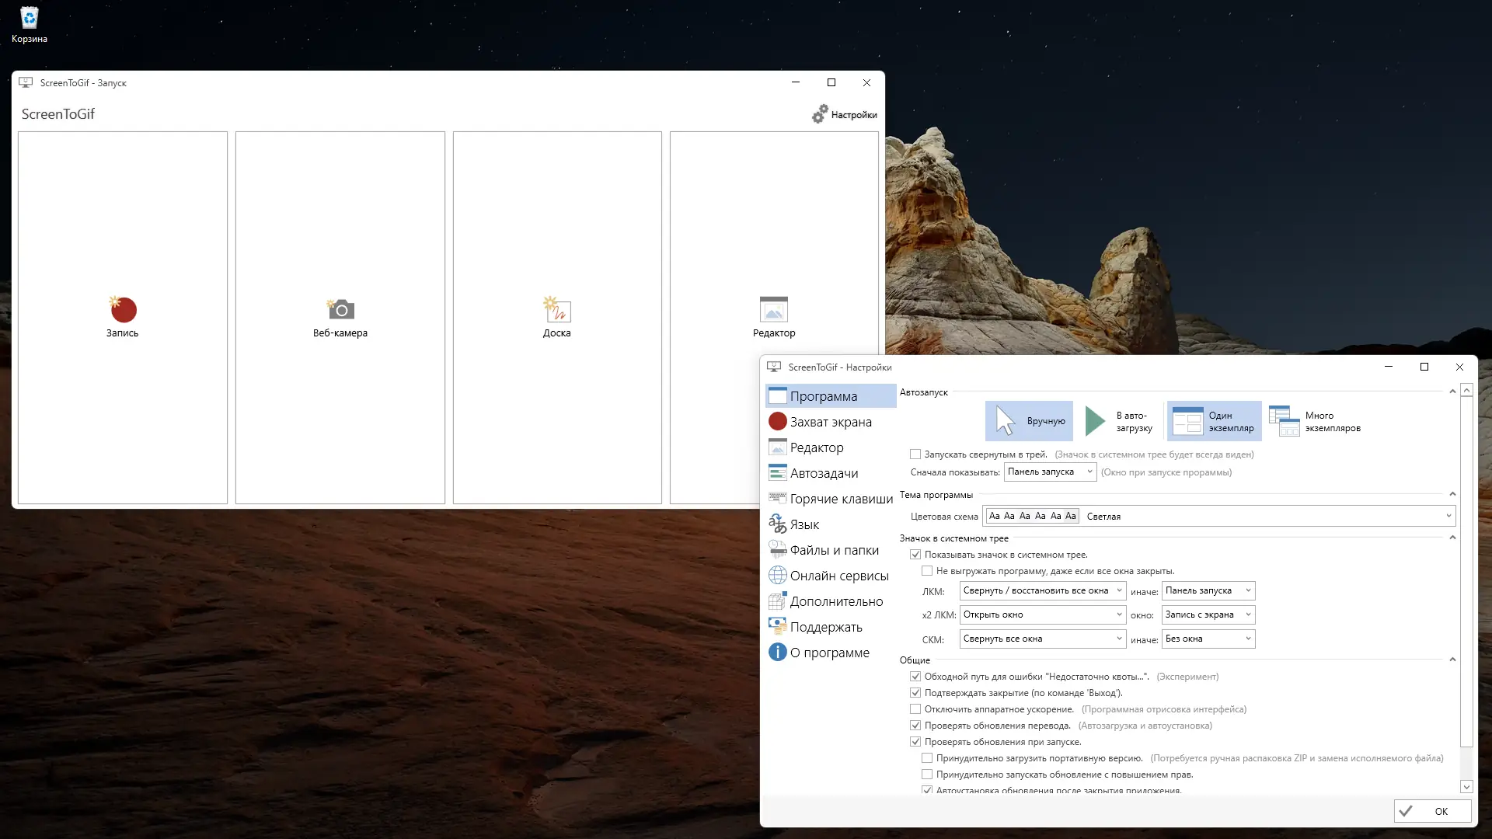1492x839 pixels.
Task: Choose the Много экземпляров option
Action: pyautogui.click(x=1315, y=421)
